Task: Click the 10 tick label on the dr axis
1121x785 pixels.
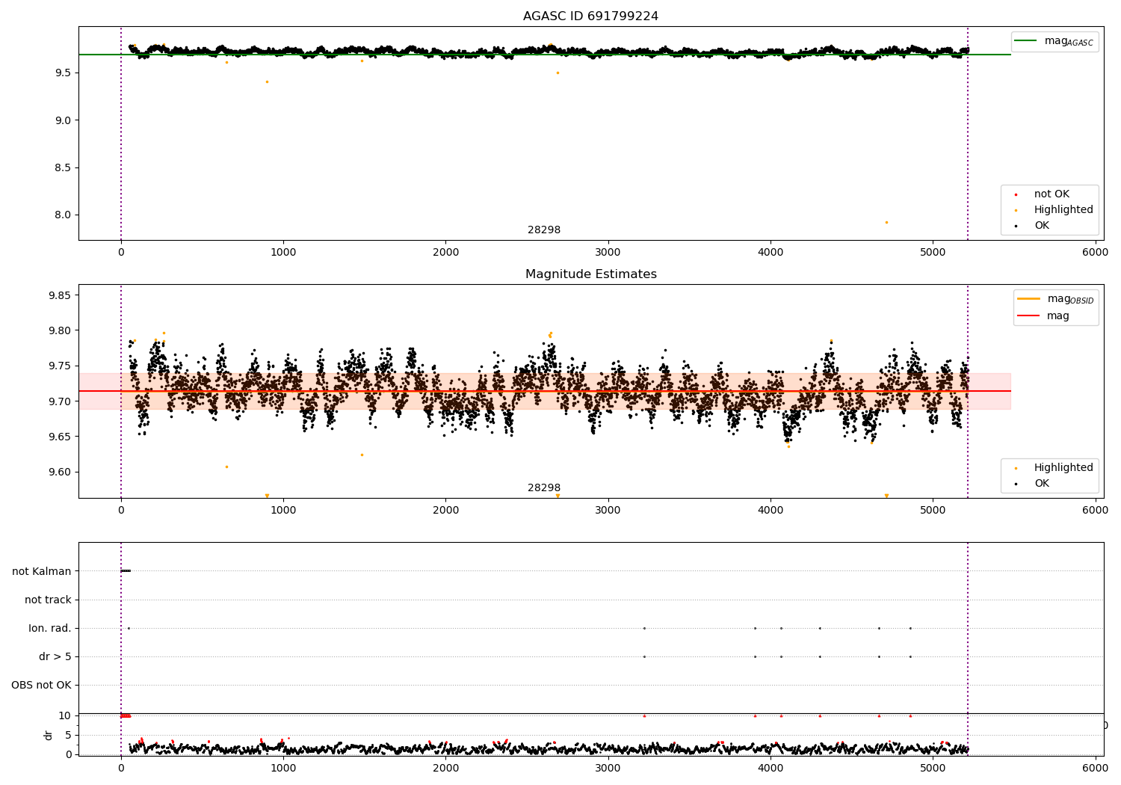Action: click(x=65, y=715)
